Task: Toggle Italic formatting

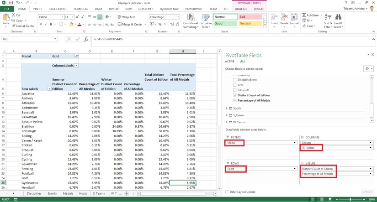Action: (x=46, y=24)
